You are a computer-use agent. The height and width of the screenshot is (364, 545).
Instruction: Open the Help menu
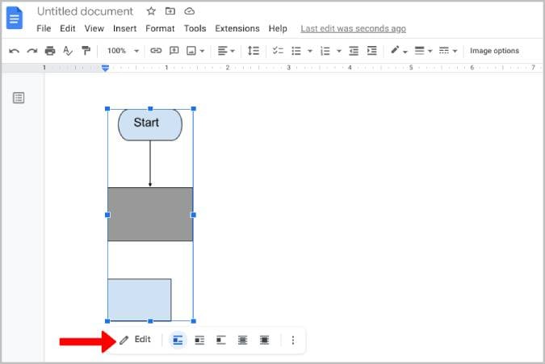278,28
